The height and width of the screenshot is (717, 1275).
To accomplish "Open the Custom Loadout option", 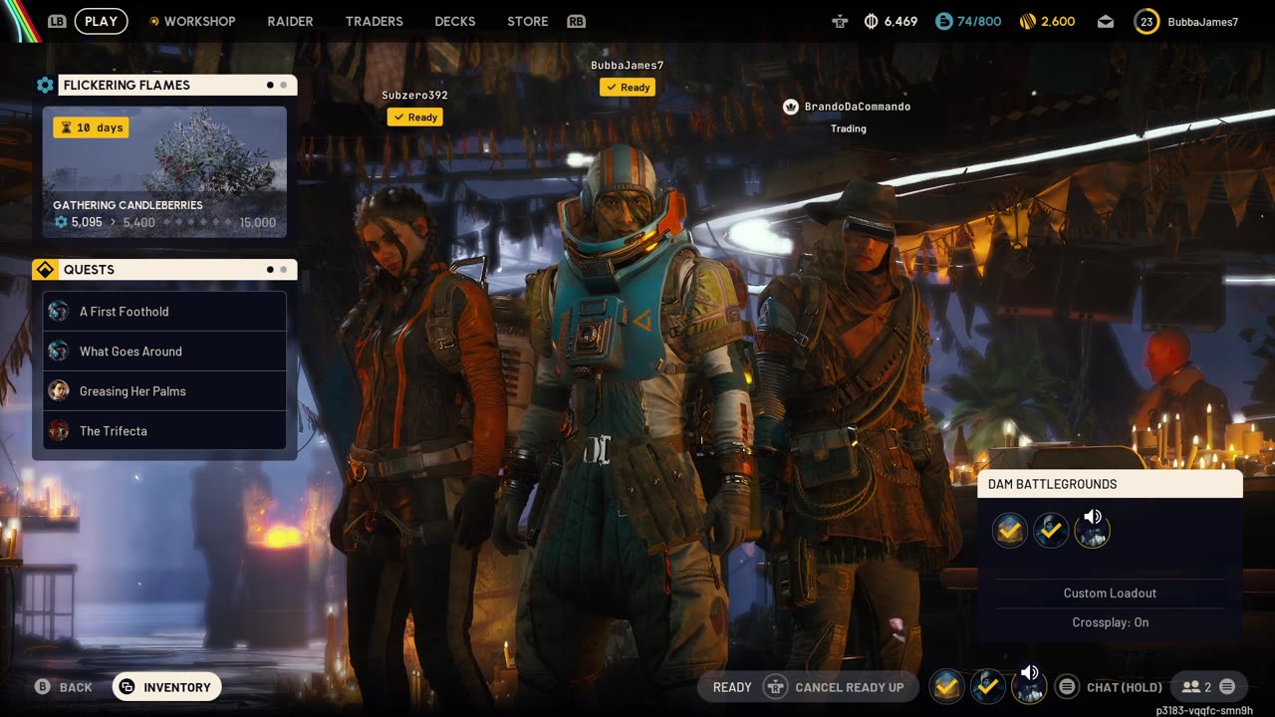I will (1110, 594).
